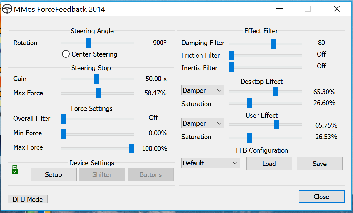Click the Steering Stop Gain slider handle
353x213 pixels.
tap(97, 79)
